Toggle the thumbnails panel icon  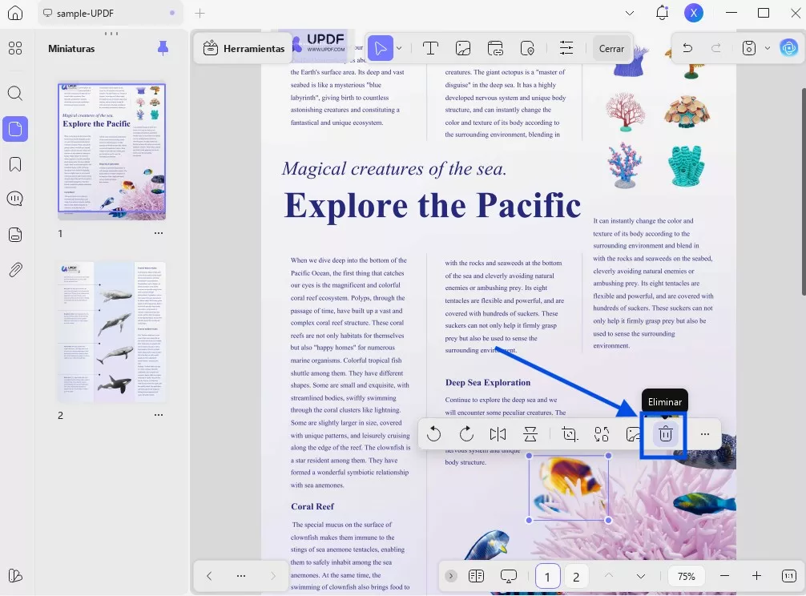[x=15, y=128]
